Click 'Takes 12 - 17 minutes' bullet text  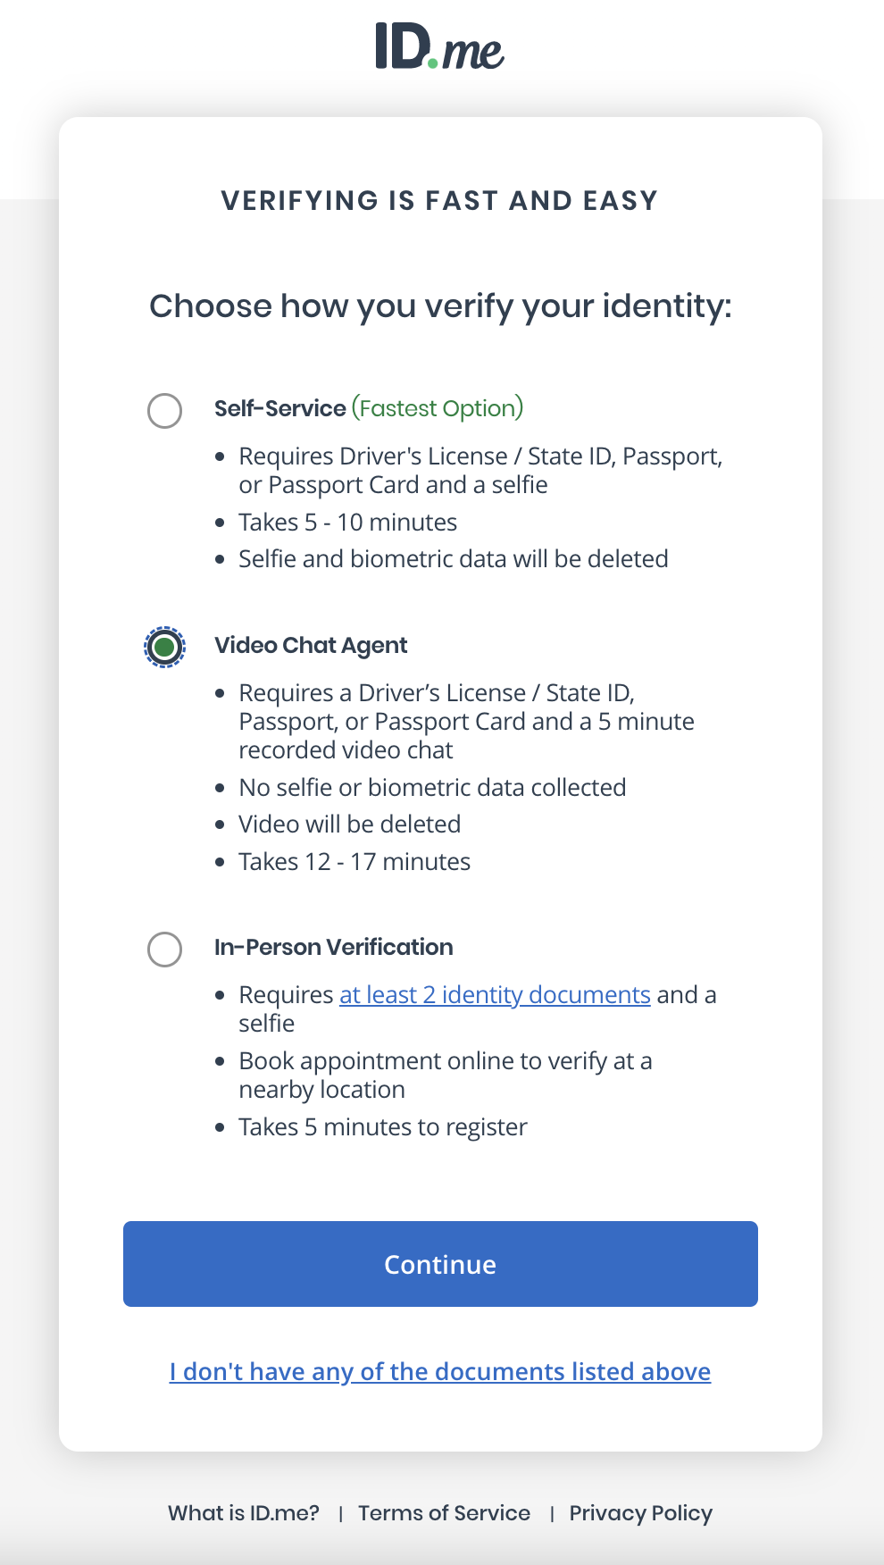[354, 861]
